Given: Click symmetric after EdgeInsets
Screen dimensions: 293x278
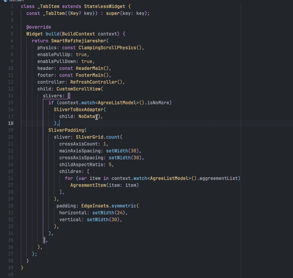Looking at the screenshot, I should pos(124,206).
